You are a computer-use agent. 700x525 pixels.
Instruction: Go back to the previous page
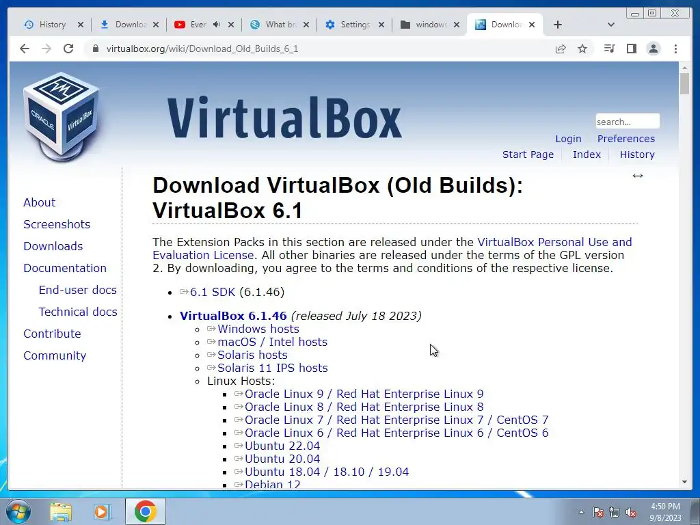pos(25,49)
